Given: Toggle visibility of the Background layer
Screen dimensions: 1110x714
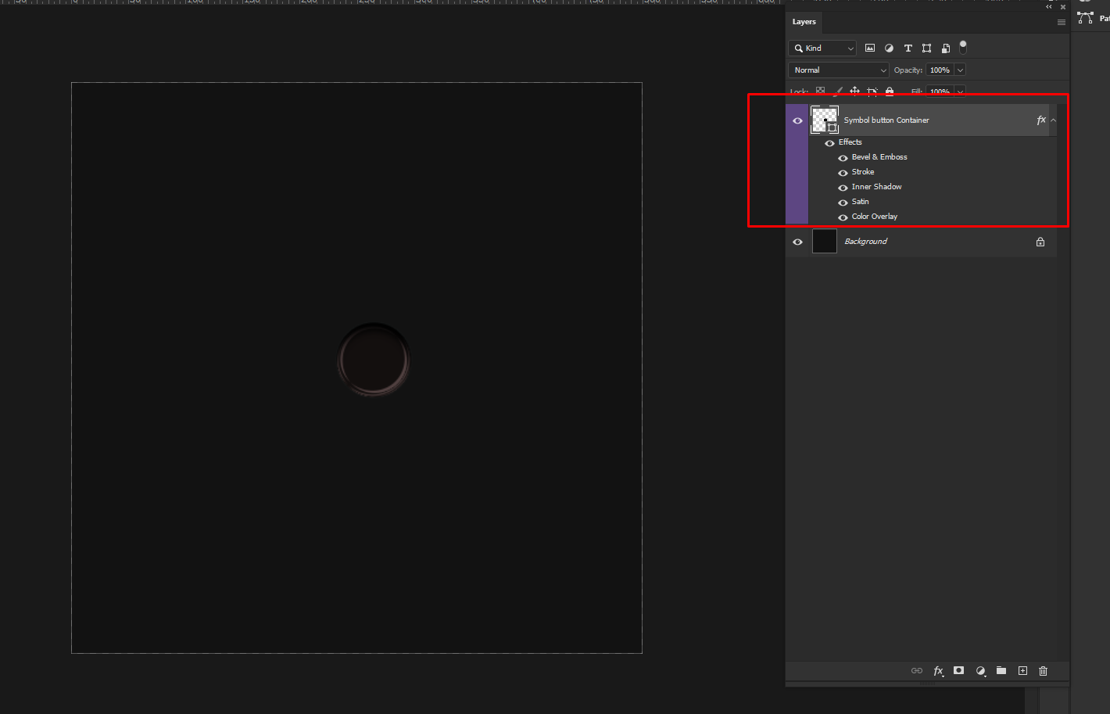Looking at the screenshot, I should pyautogui.click(x=797, y=241).
